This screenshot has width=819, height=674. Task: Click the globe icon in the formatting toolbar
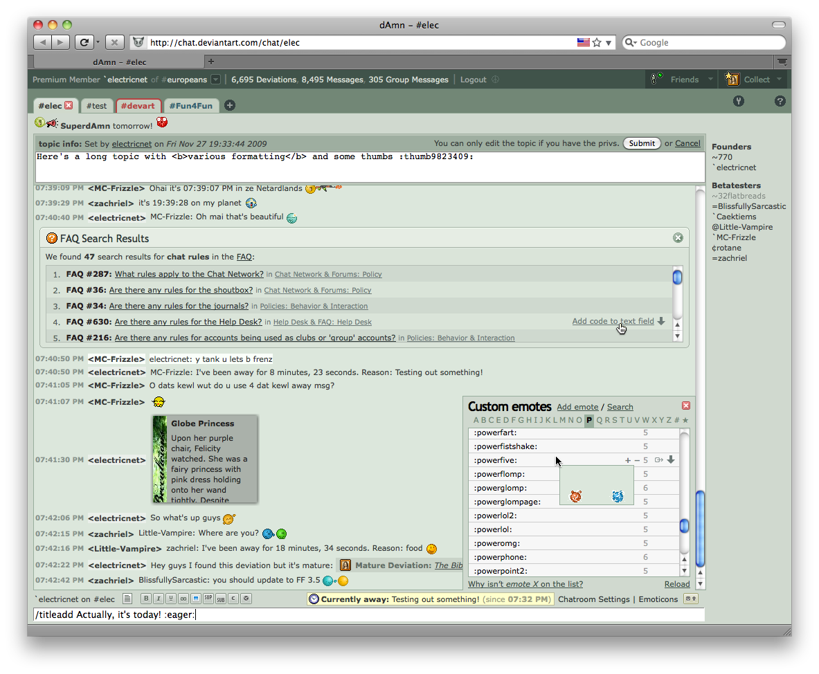tap(246, 599)
